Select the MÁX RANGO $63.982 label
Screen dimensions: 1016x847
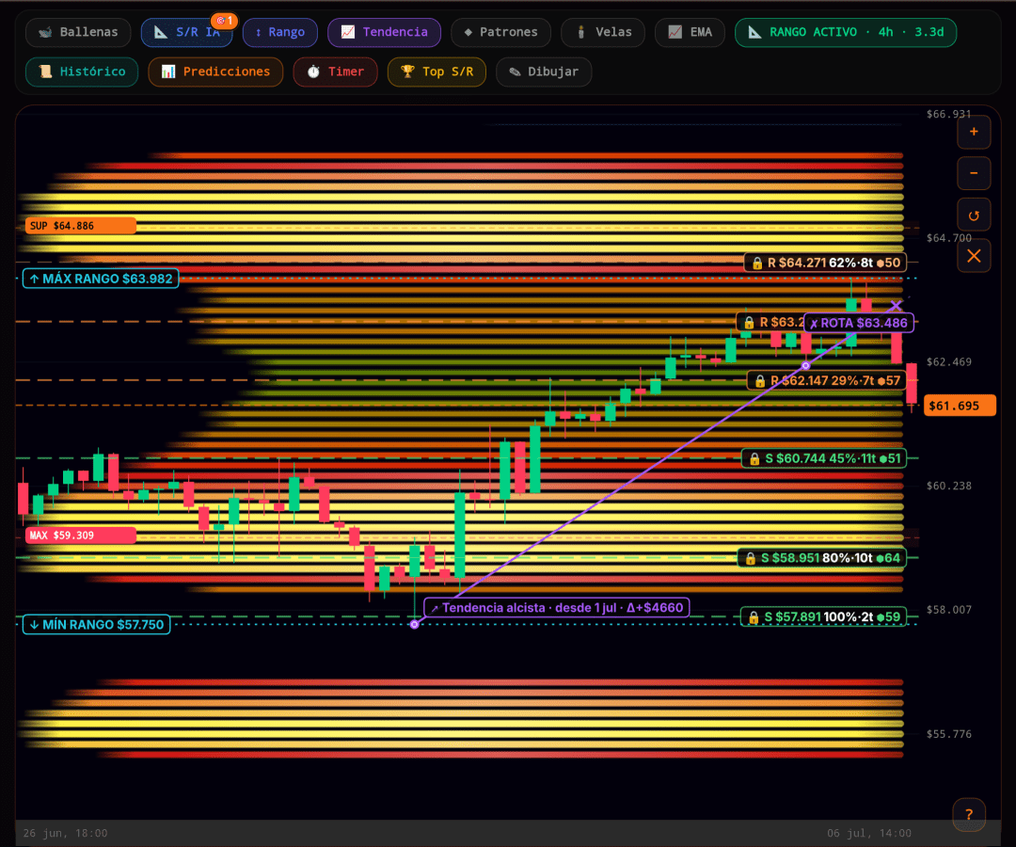[x=101, y=279]
